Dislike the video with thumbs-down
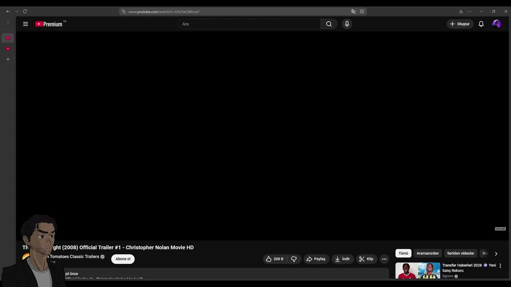The width and height of the screenshot is (511, 287). [x=294, y=259]
